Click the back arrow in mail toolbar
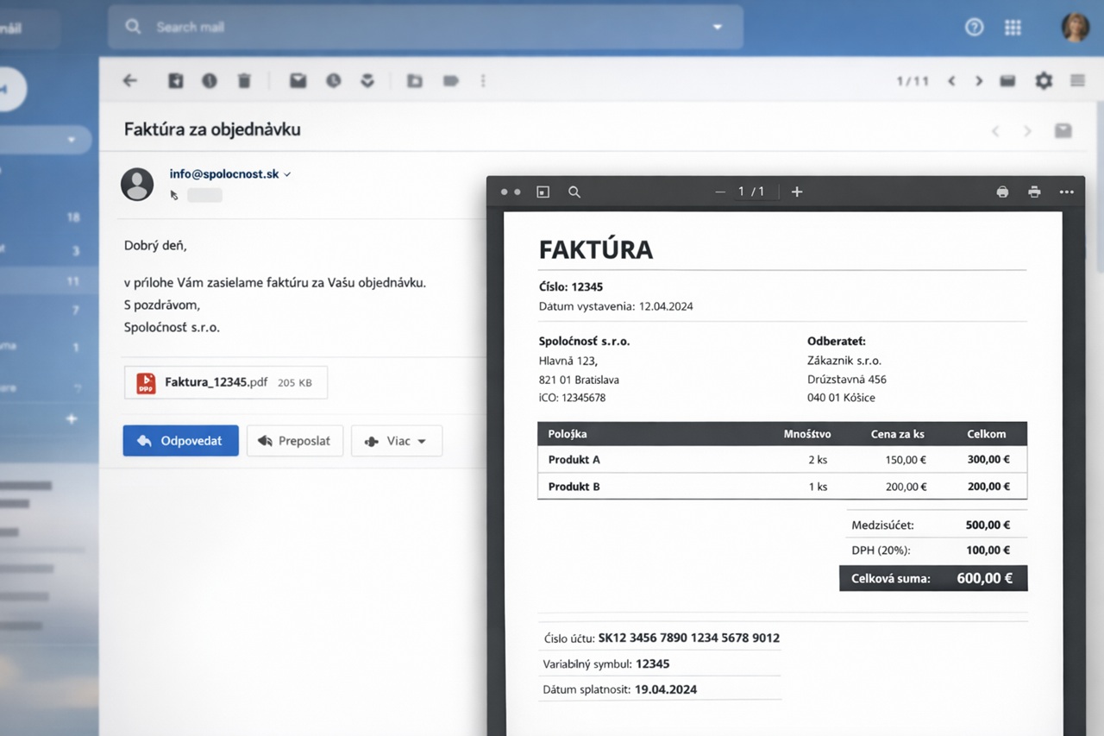1104x736 pixels. pos(130,81)
